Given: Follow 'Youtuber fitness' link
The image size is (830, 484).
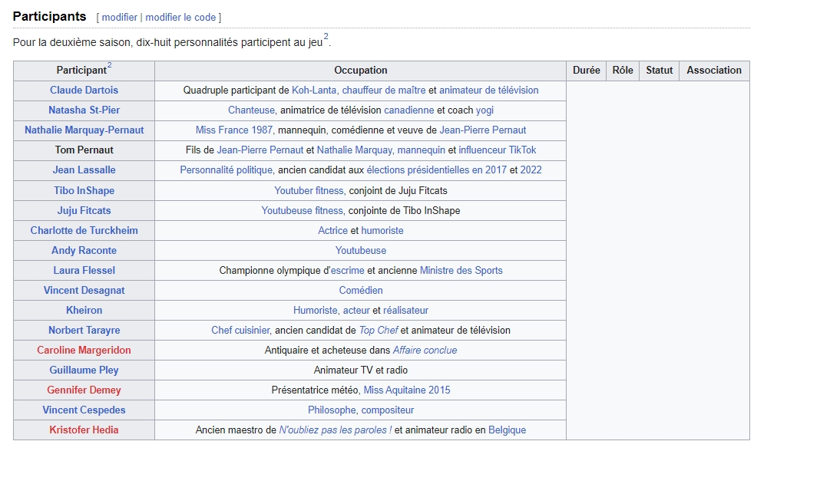Looking at the screenshot, I should [x=309, y=190].
